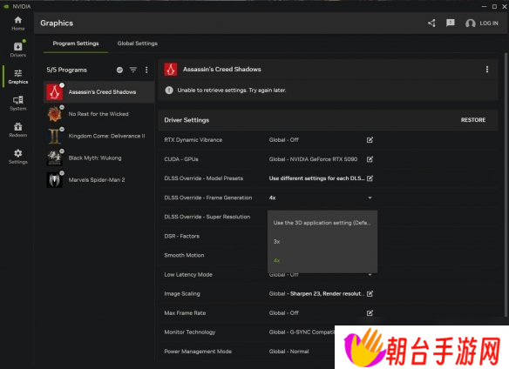Click No Rest for the Wicked thumbnail
509x369 pixels.
pyautogui.click(x=55, y=114)
